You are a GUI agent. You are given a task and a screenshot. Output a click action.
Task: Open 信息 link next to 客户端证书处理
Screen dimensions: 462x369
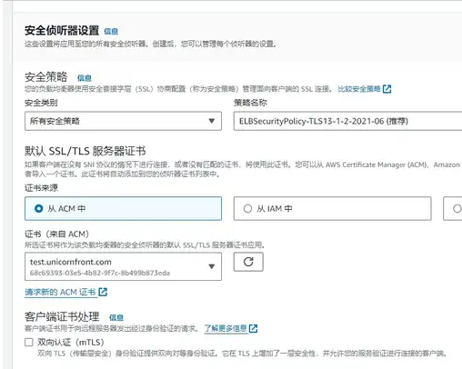(116, 317)
